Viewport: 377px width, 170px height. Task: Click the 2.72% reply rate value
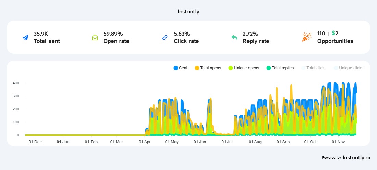[250, 34]
